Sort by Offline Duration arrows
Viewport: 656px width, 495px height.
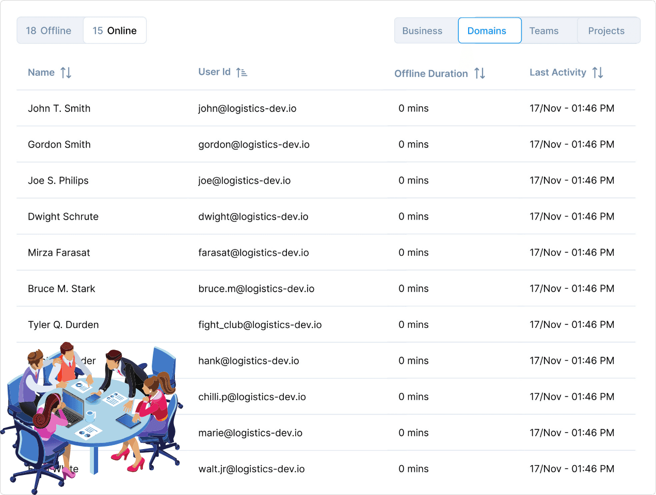(x=480, y=73)
